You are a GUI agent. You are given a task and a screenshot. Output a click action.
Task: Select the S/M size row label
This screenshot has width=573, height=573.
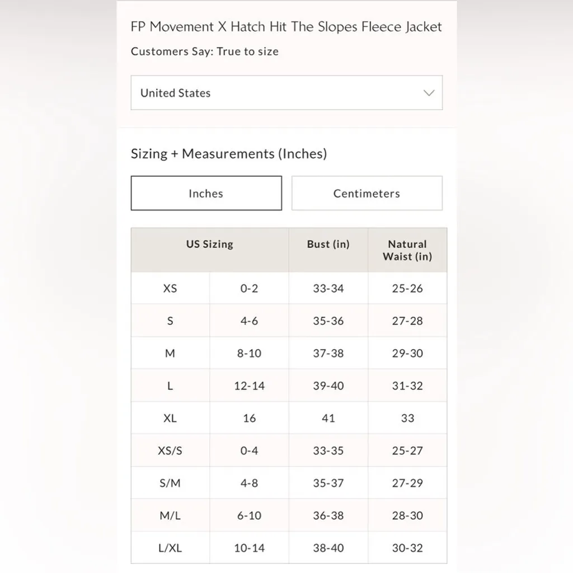(170, 483)
